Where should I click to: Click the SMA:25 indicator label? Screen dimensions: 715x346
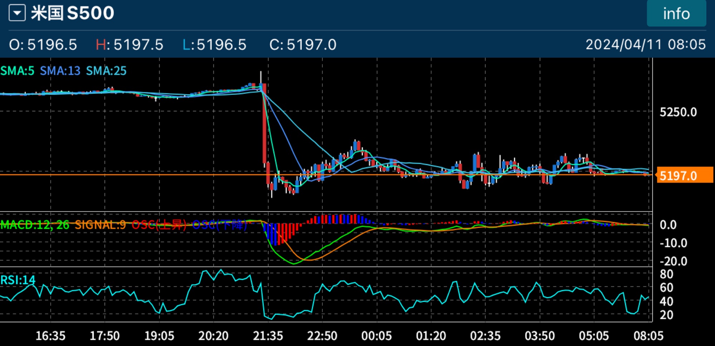[106, 71]
